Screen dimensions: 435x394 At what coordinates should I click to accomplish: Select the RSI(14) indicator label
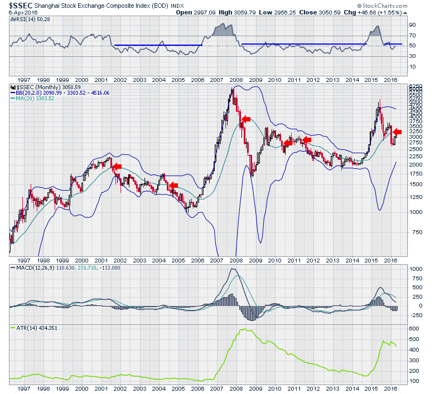[22, 20]
